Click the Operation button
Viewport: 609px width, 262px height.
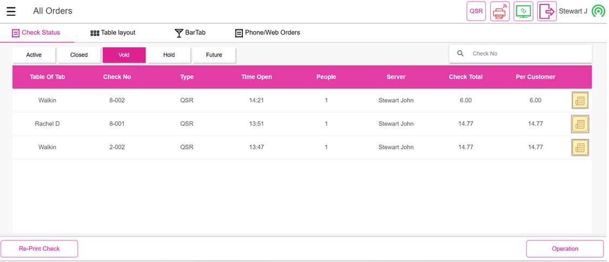[565, 249]
